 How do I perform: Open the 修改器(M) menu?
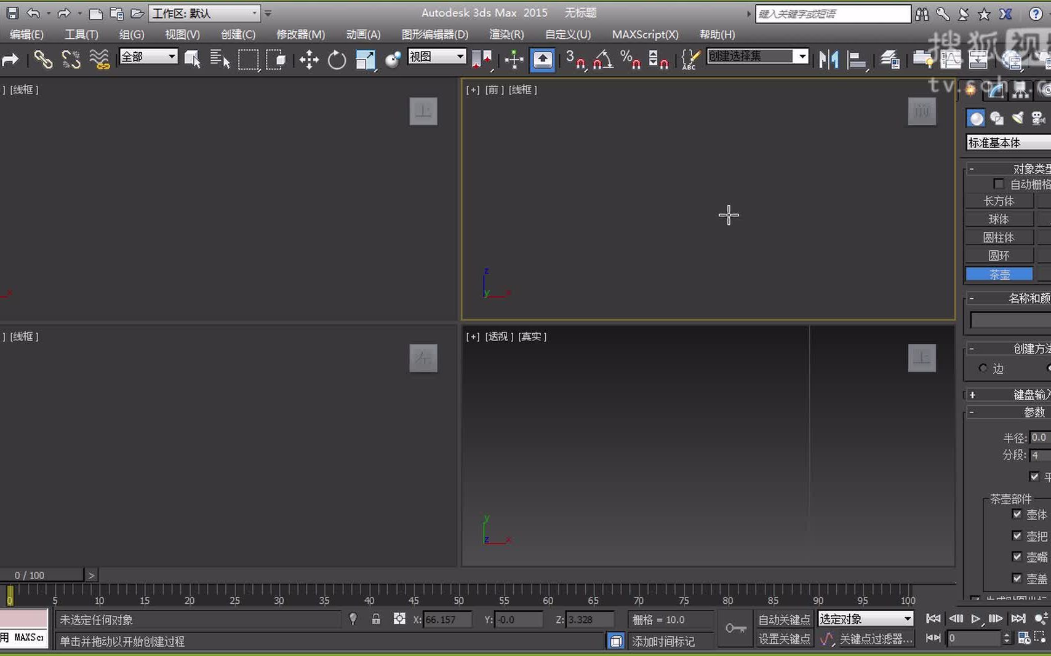[x=300, y=34]
